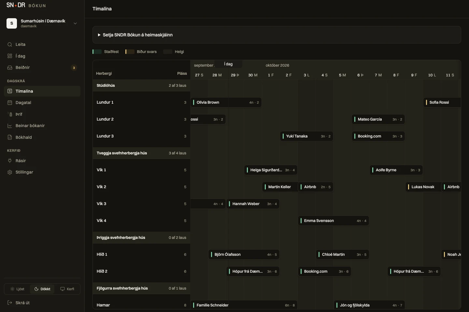This screenshot has height=312, width=469.
Task: Select the 3 L date column header
Action: click(306, 75)
